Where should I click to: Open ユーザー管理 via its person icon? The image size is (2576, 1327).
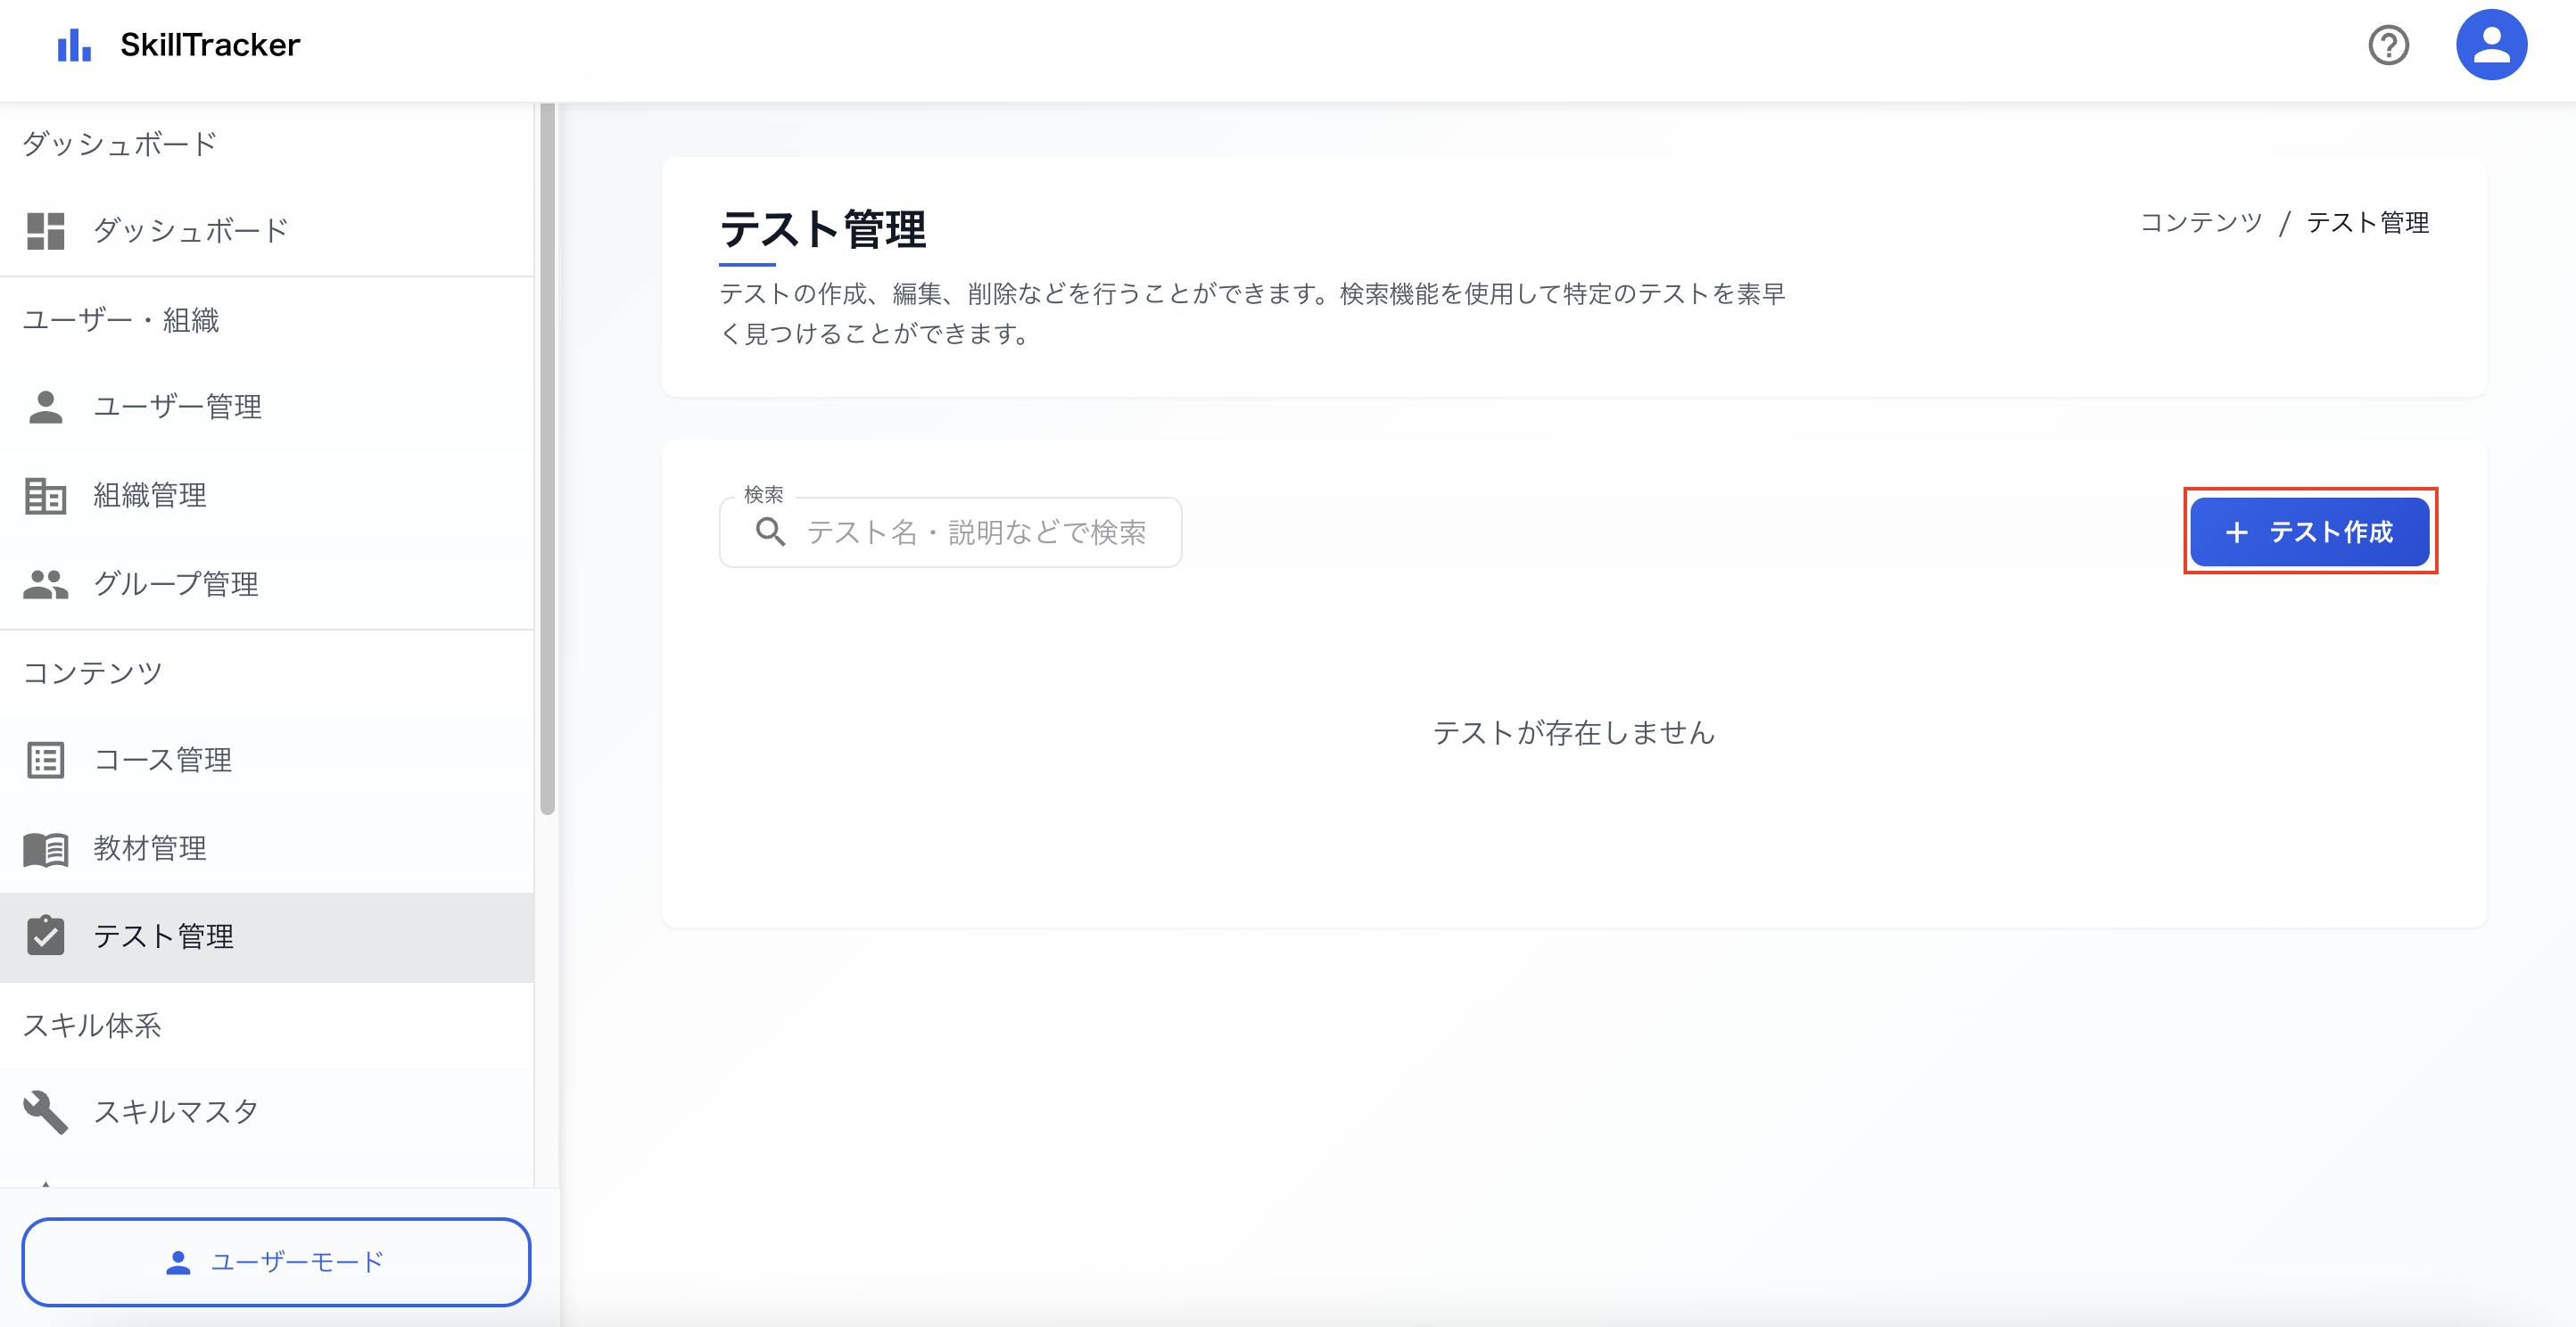(46, 407)
